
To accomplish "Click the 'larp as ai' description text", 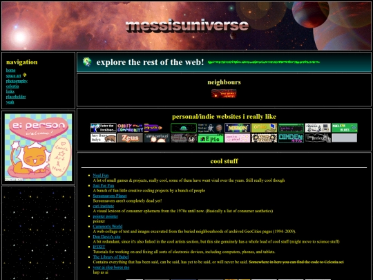I will pos(100,272).
